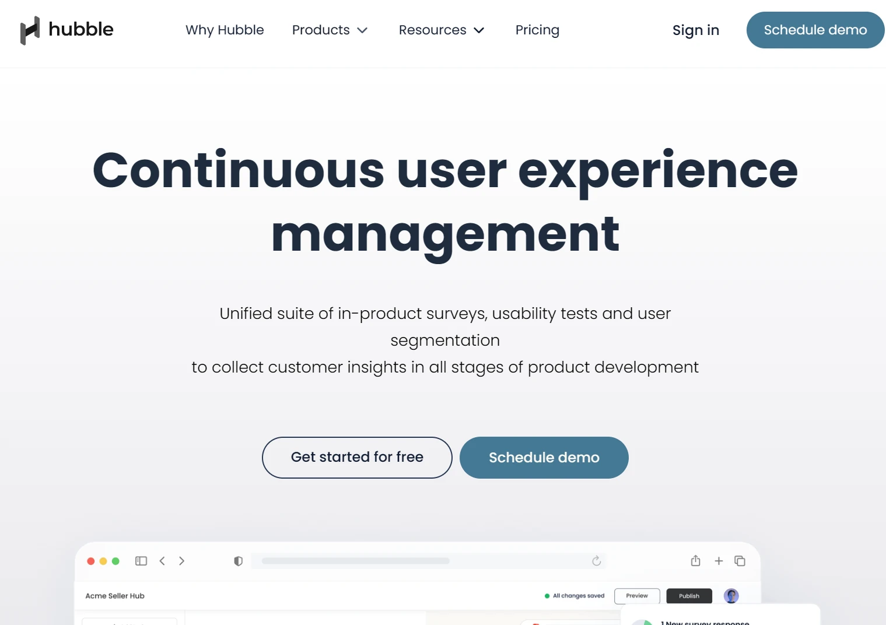
Task: Open a new tab with plus icon
Action: [x=719, y=561]
